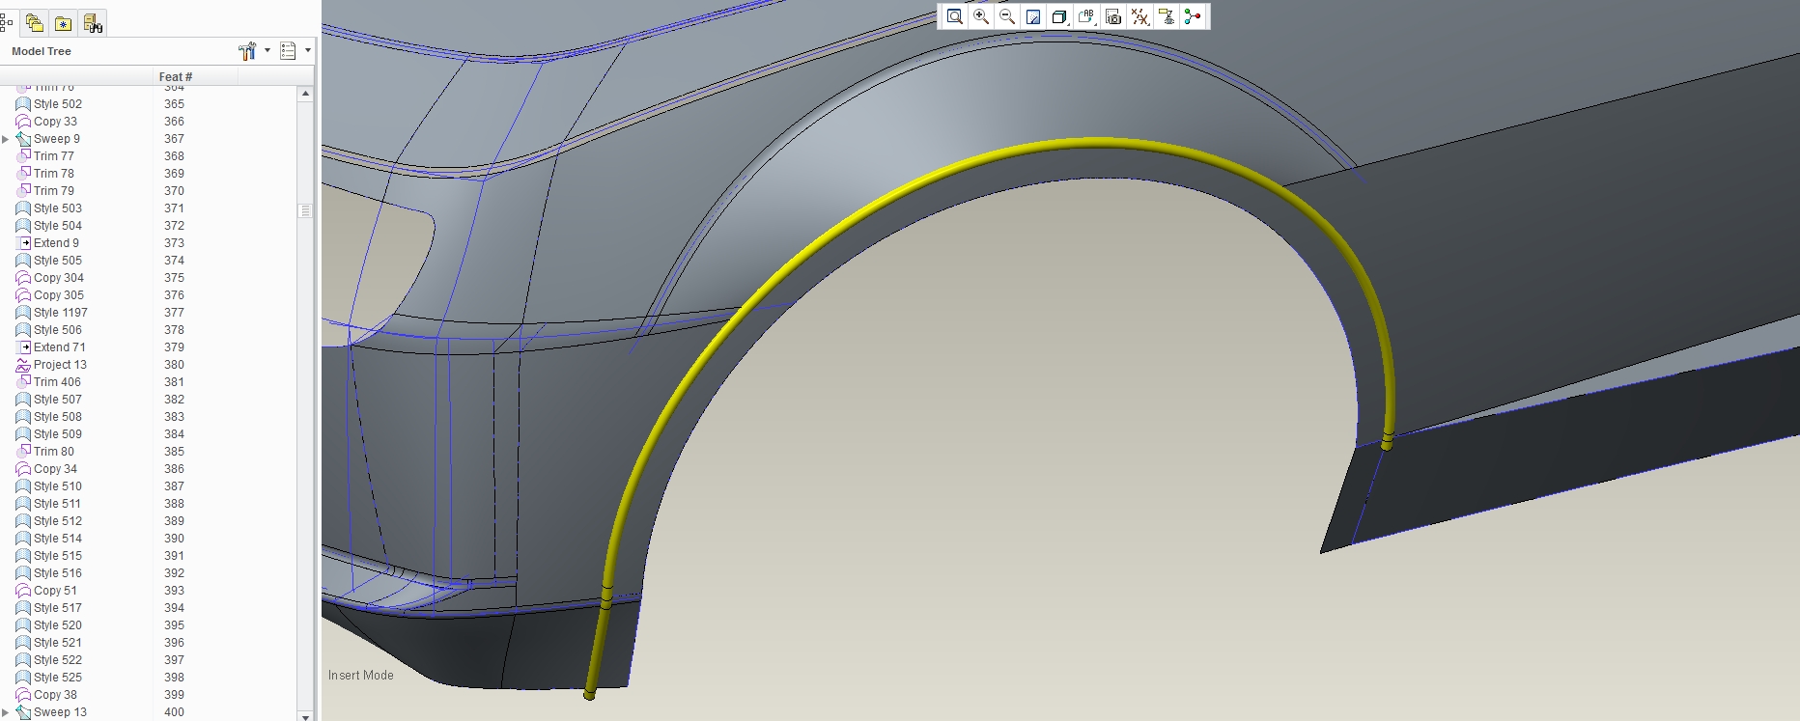Image resolution: width=1800 pixels, height=721 pixels.
Task: Select Style 521 feature
Action: (x=58, y=643)
